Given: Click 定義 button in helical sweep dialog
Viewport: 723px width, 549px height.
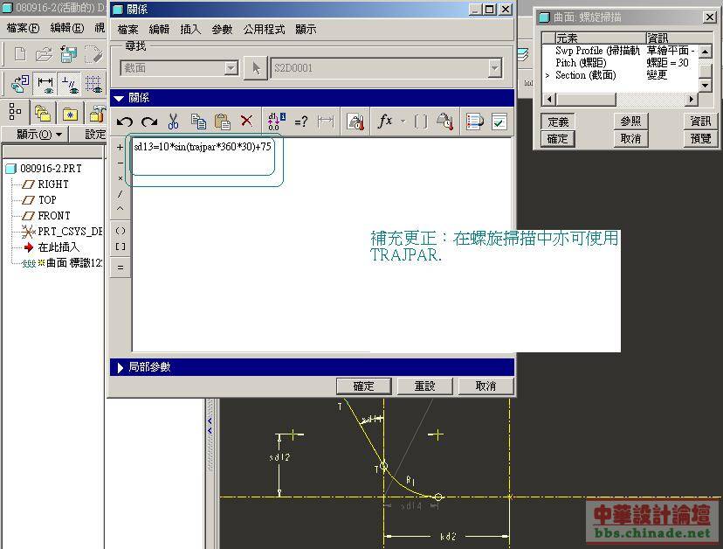Looking at the screenshot, I should pyautogui.click(x=558, y=122).
